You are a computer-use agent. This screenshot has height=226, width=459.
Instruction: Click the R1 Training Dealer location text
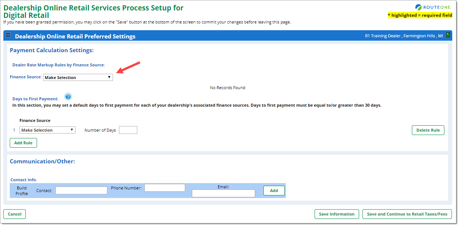404,36
